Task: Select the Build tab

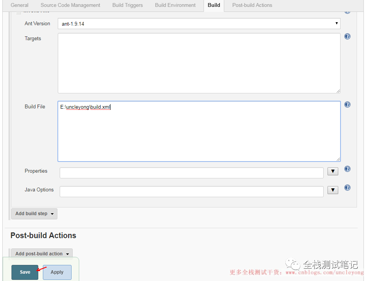Action: tap(214, 5)
